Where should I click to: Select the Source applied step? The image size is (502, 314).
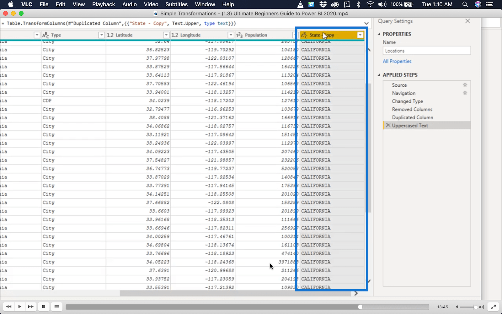(399, 85)
